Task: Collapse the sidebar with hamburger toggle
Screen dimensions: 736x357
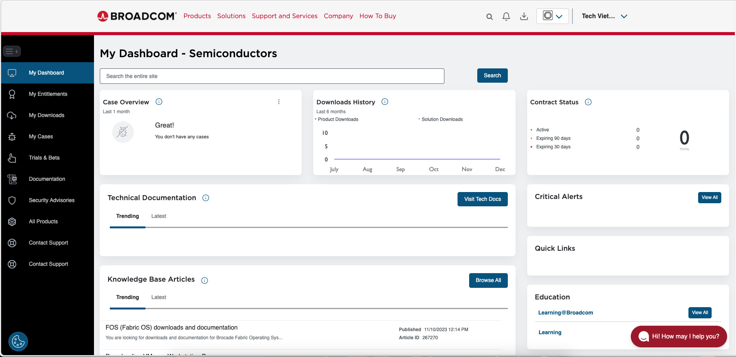Action: click(12, 51)
